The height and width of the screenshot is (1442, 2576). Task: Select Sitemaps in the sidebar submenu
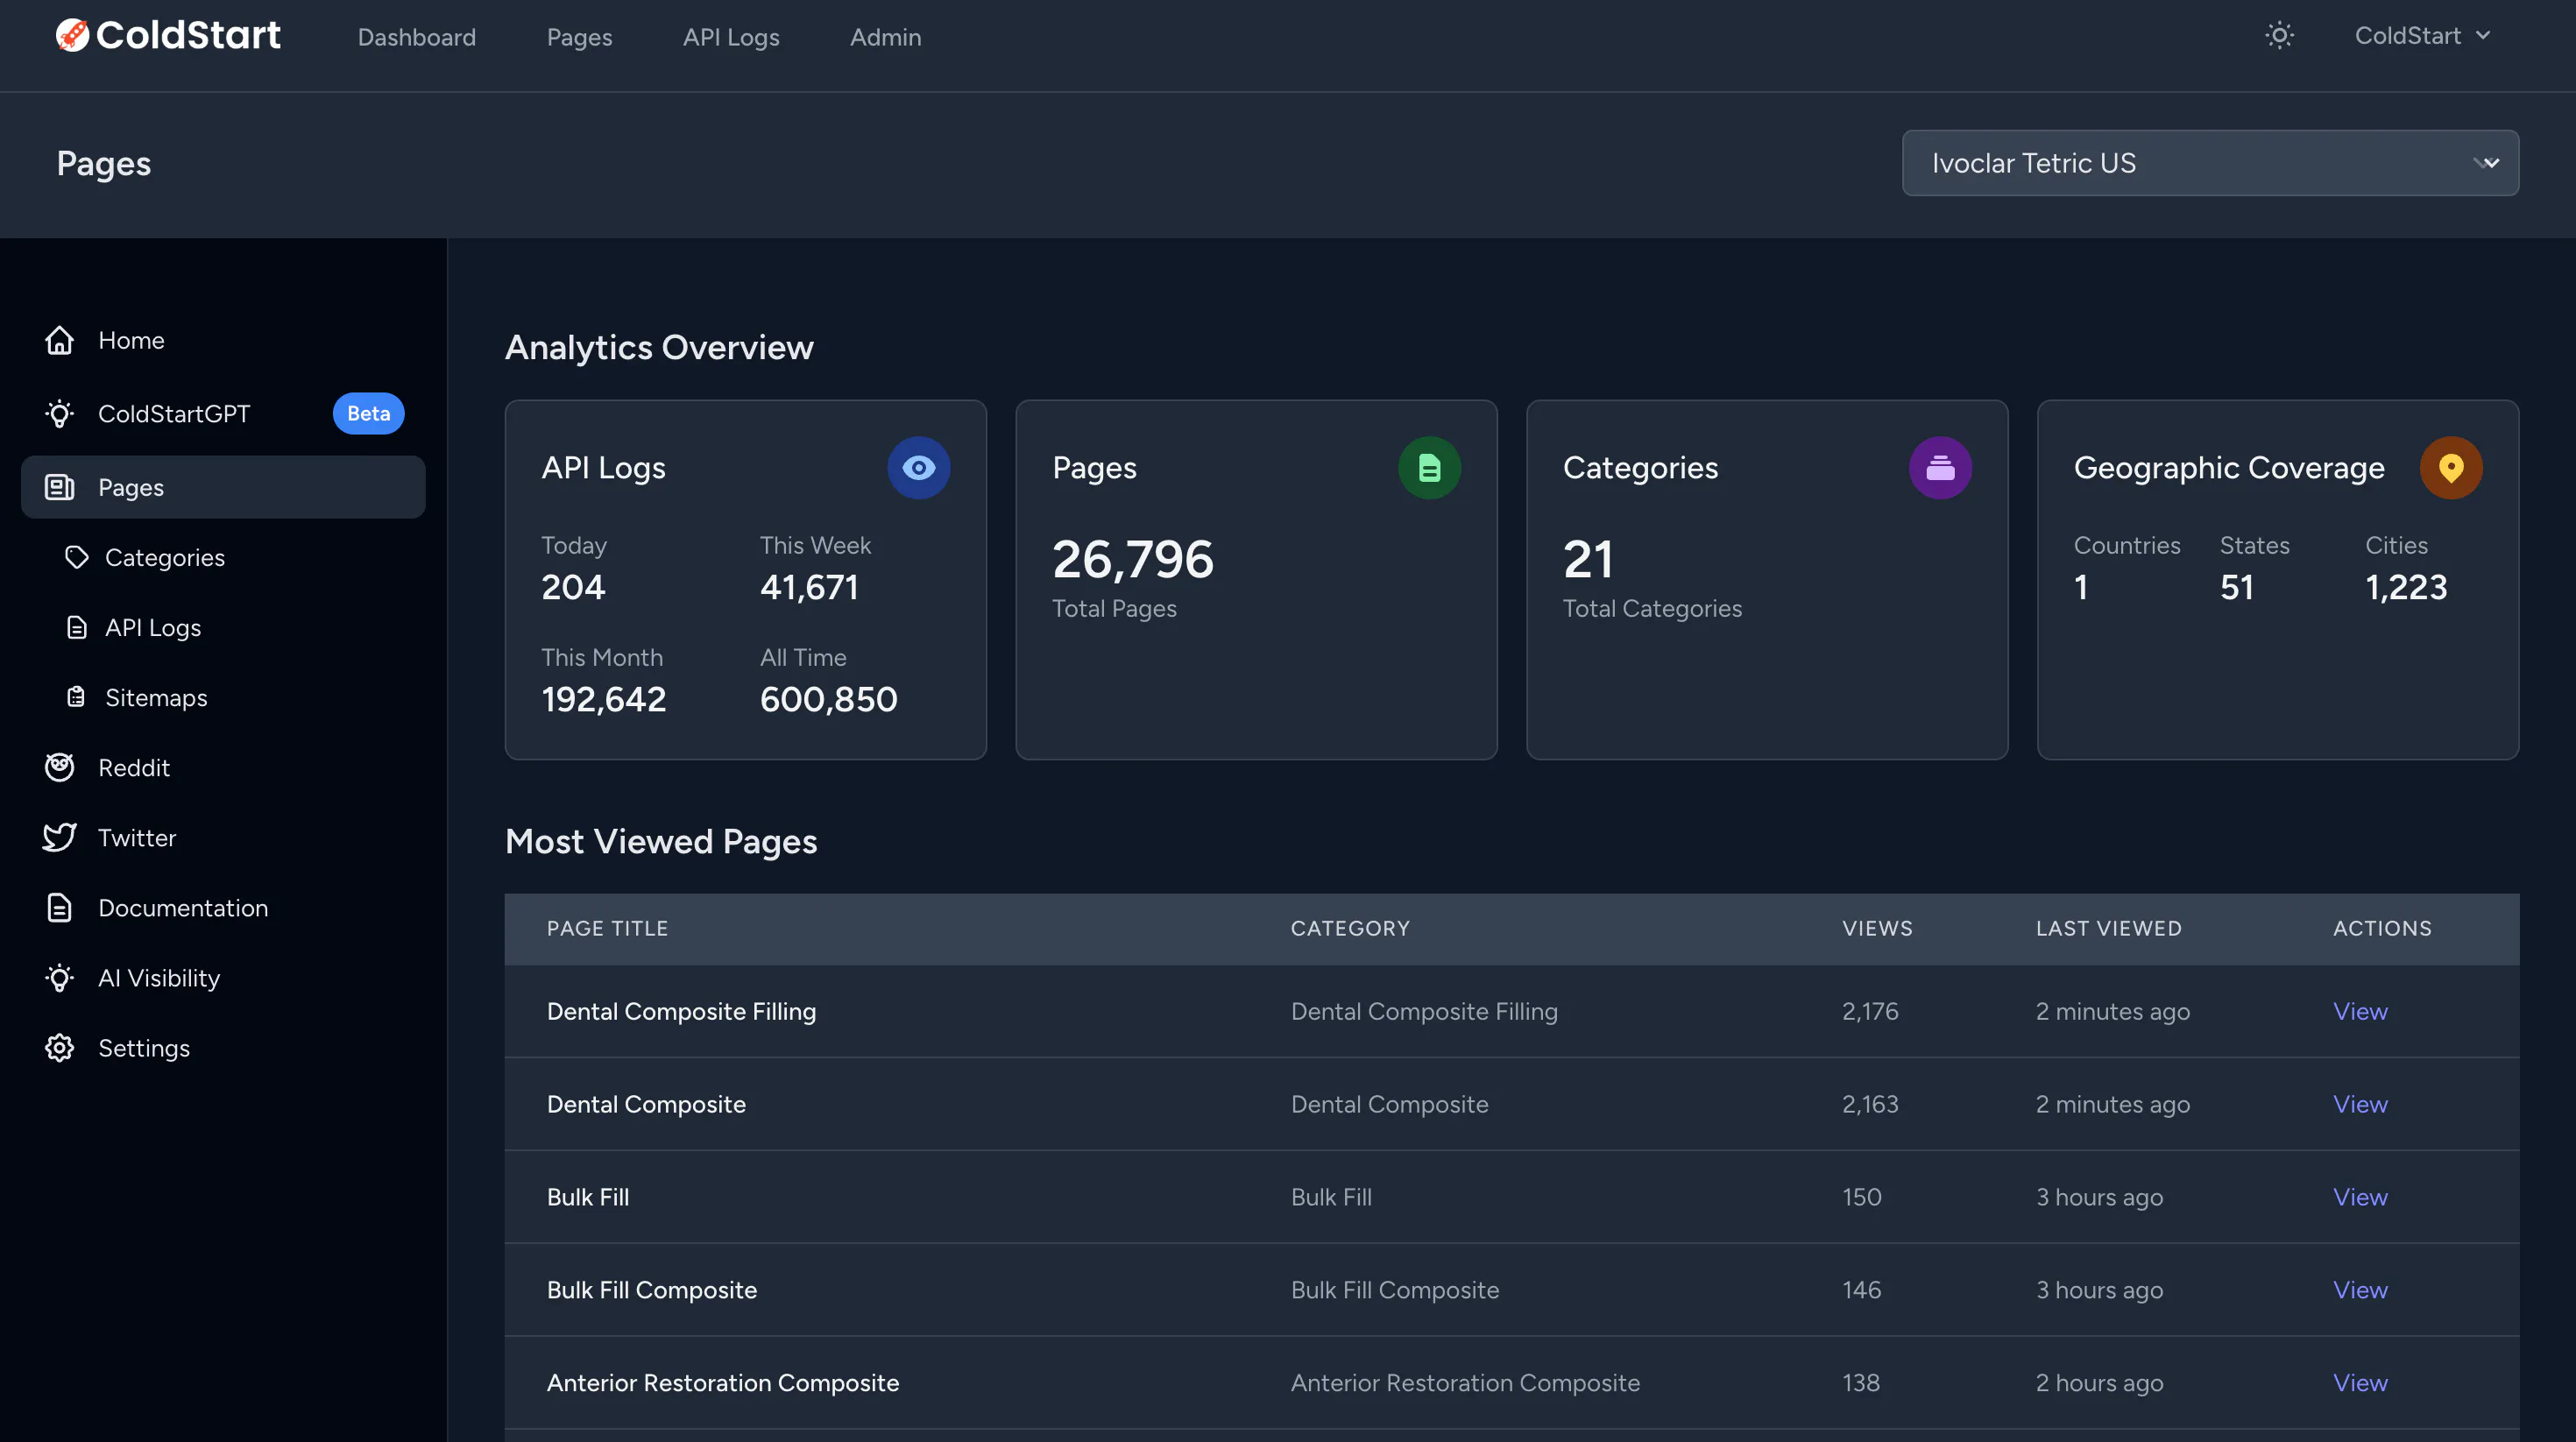point(156,697)
